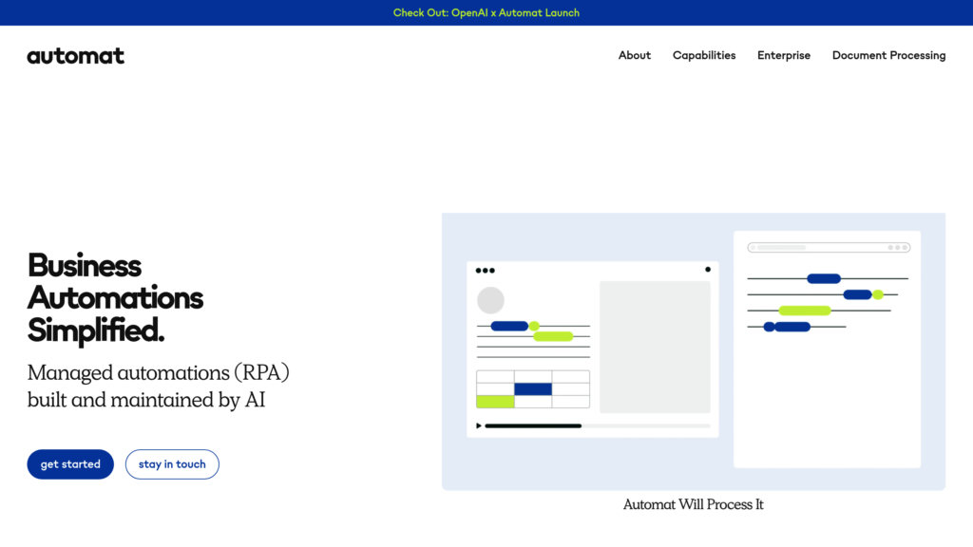Viewport: 973px width, 547px height.
Task: Click the address bar in the right mock window
Action: [829, 248]
